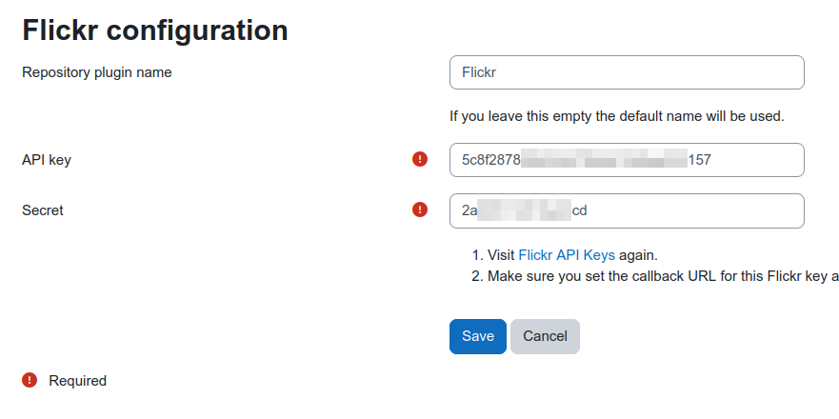The image size is (839, 419).
Task: Click the default name help text
Action: 617,116
